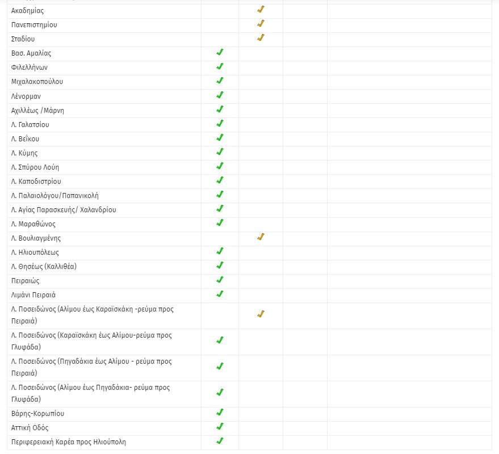Click the green checkmark for Λ. Αγίας Παρασκευής/Χαλανδρίου
This screenshot has height=454, width=499.
(220, 209)
